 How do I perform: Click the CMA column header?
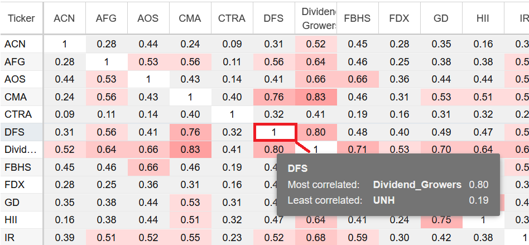tap(190, 18)
